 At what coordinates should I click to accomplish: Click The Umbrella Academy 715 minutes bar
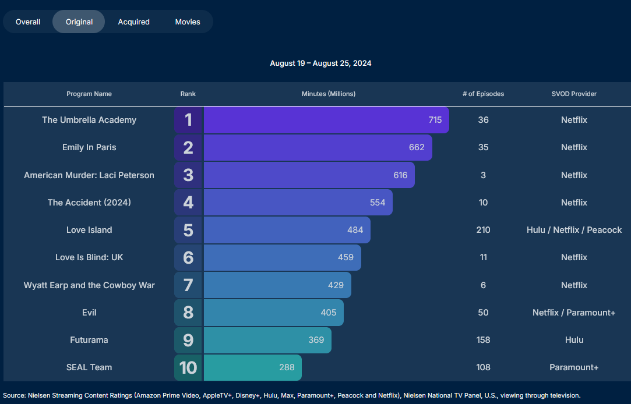tap(326, 120)
